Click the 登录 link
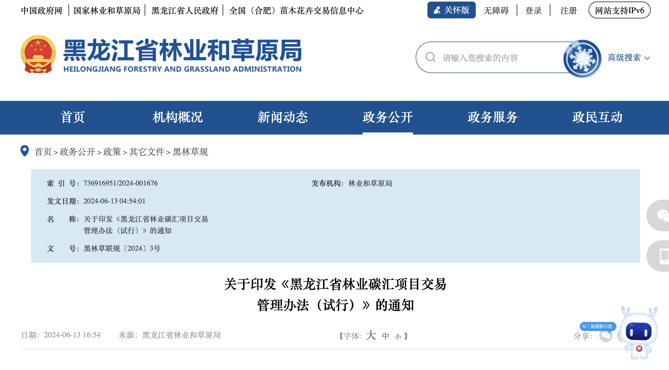Viewport: 669px width, 370px height. (533, 11)
